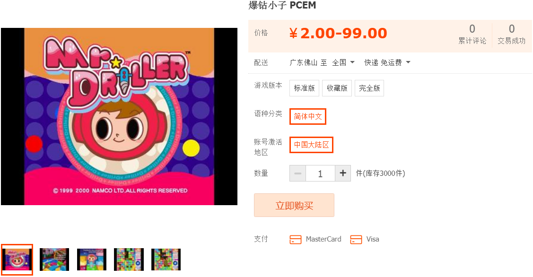This screenshot has width=533, height=277.
Task: Open the 全国 destination dropdown
Action: click(343, 62)
